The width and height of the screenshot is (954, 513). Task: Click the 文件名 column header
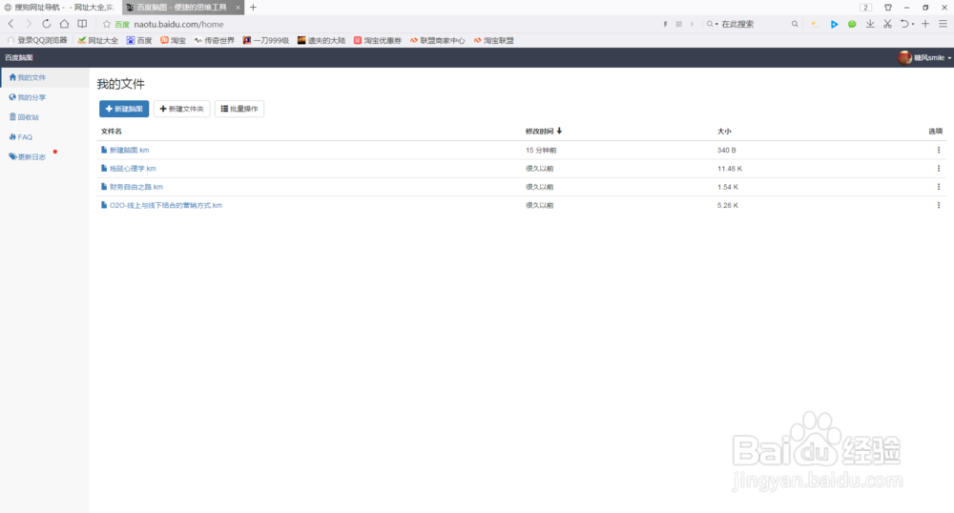(x=112, y=132)
